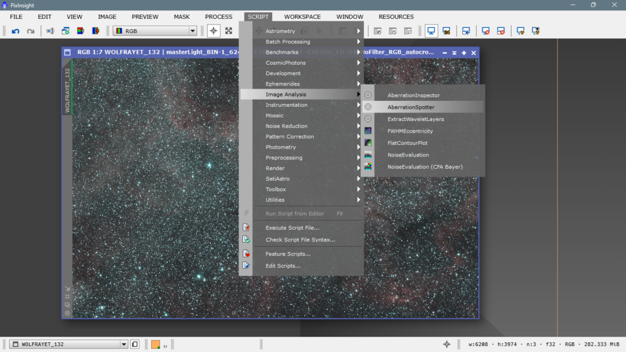
Task: Click the first monitor icon with red X
Action: click(485, 31)
